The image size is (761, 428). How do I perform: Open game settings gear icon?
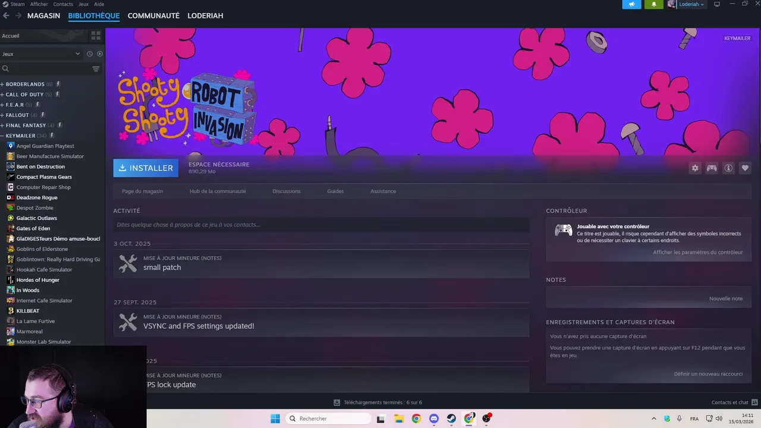[695, 168]
